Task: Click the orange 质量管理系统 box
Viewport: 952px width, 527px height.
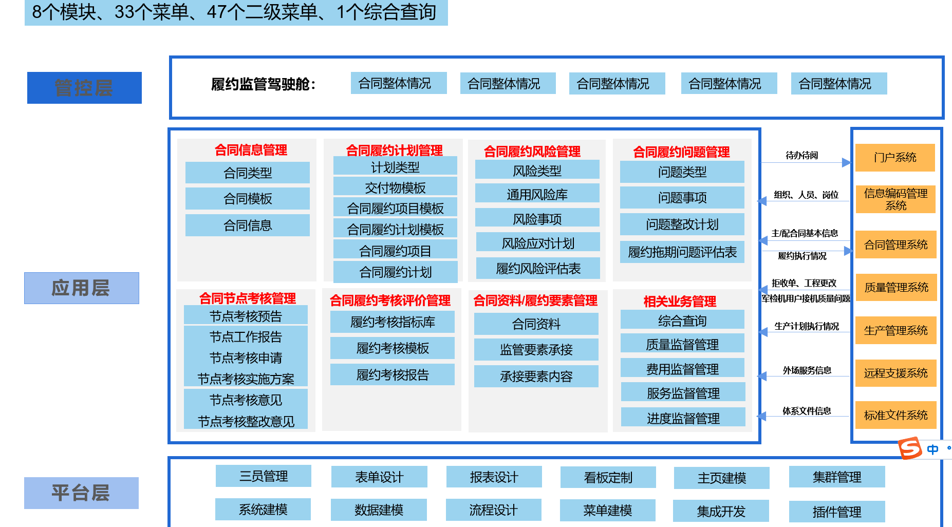Action: 896,287
